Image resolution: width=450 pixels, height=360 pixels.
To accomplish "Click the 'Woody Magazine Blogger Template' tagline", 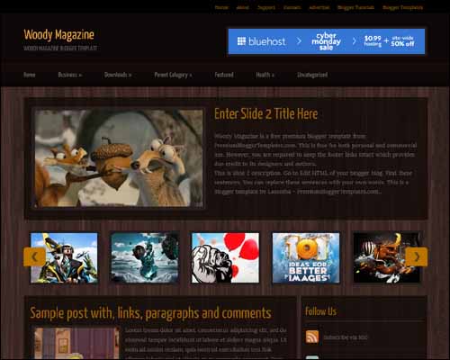I will 60,48.
